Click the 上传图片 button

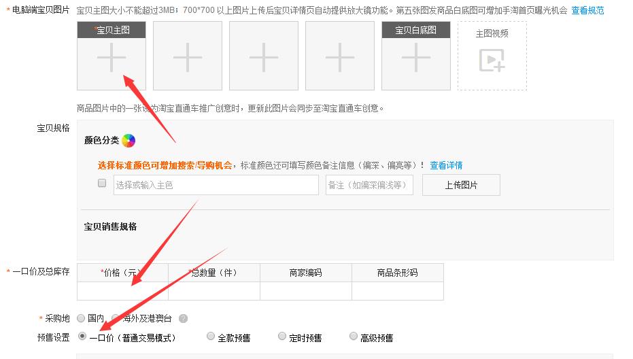click(461, 185)
